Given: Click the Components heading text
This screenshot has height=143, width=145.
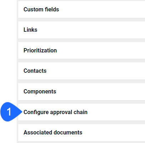Looking at the screenshot, I should point(40,92).
